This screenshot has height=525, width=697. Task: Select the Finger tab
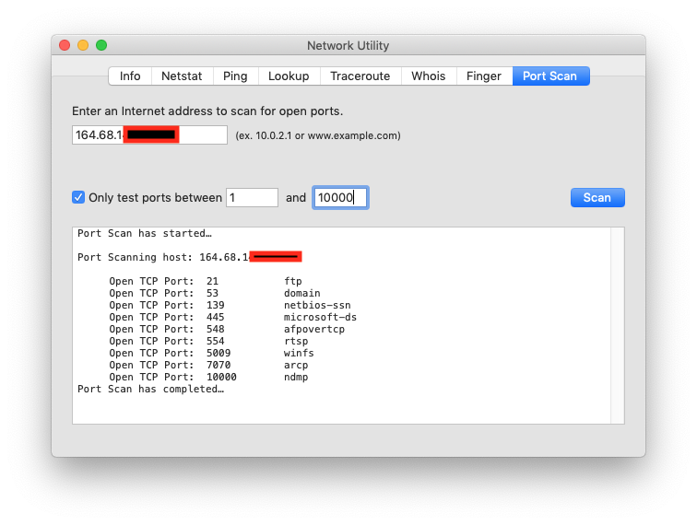click(x=484, y=76)
